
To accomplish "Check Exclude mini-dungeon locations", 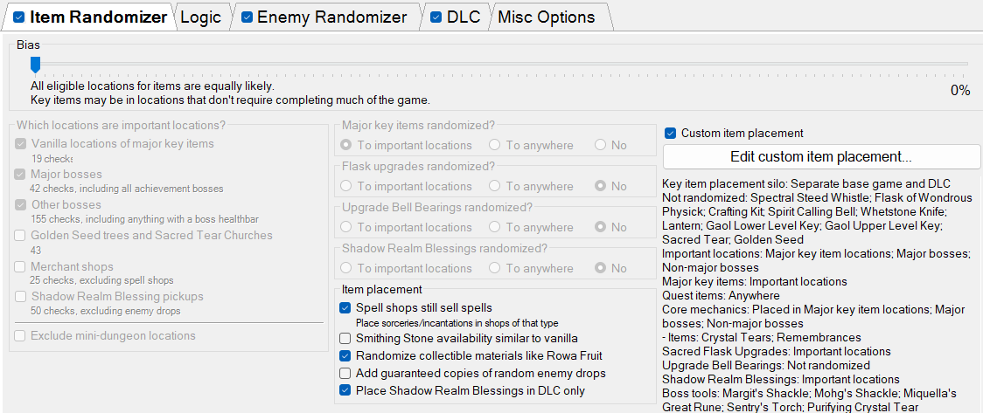I will (x=20, y=336).
